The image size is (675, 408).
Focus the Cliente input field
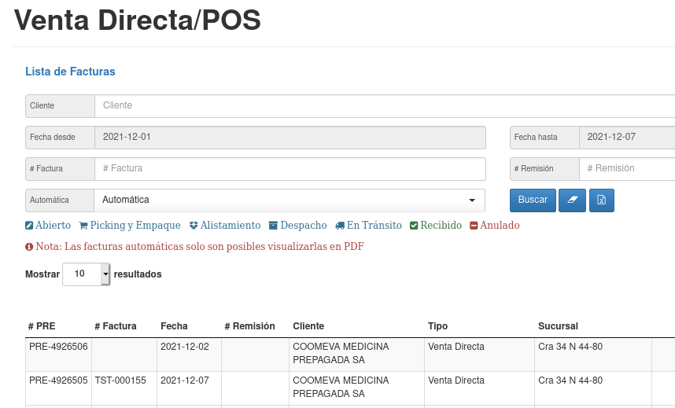pos(385,106)
